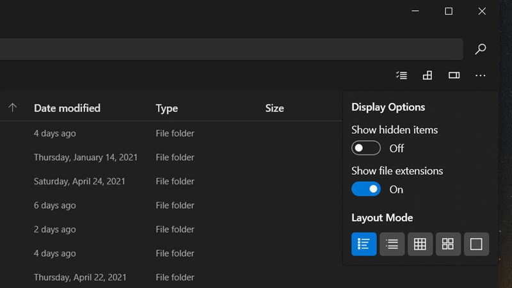
Task: Toggle the preview pane icon
Action: (x=454, y=76)
